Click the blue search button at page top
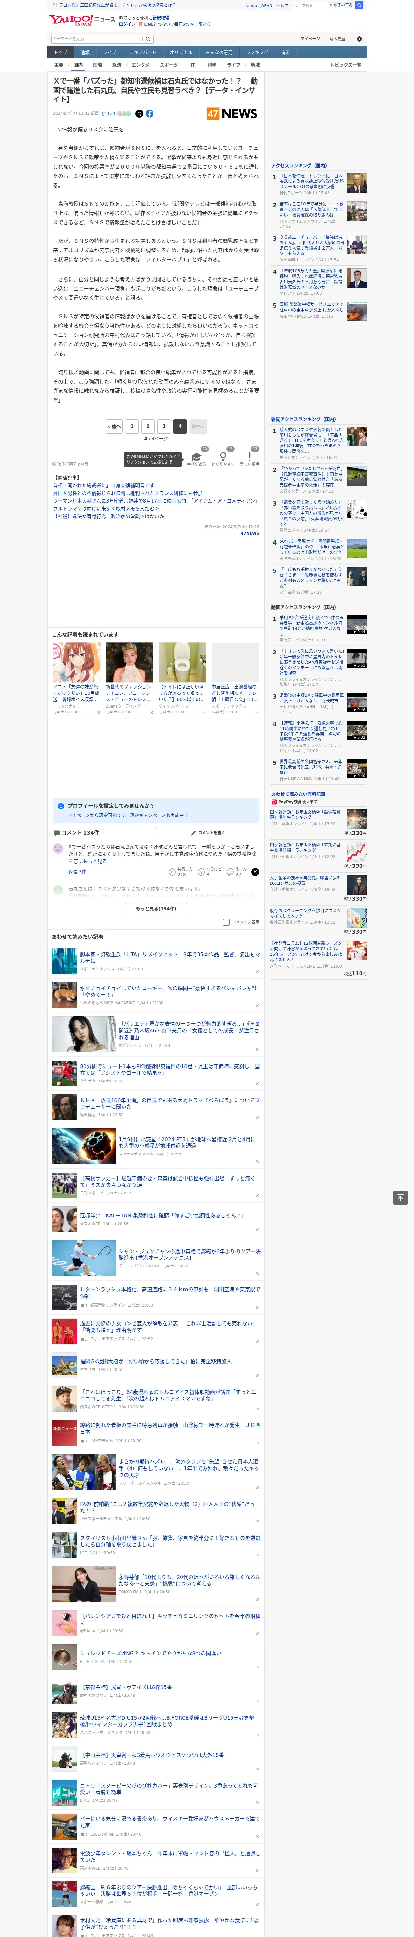Screen dimensions: 414x1937 tap(359, 5)
